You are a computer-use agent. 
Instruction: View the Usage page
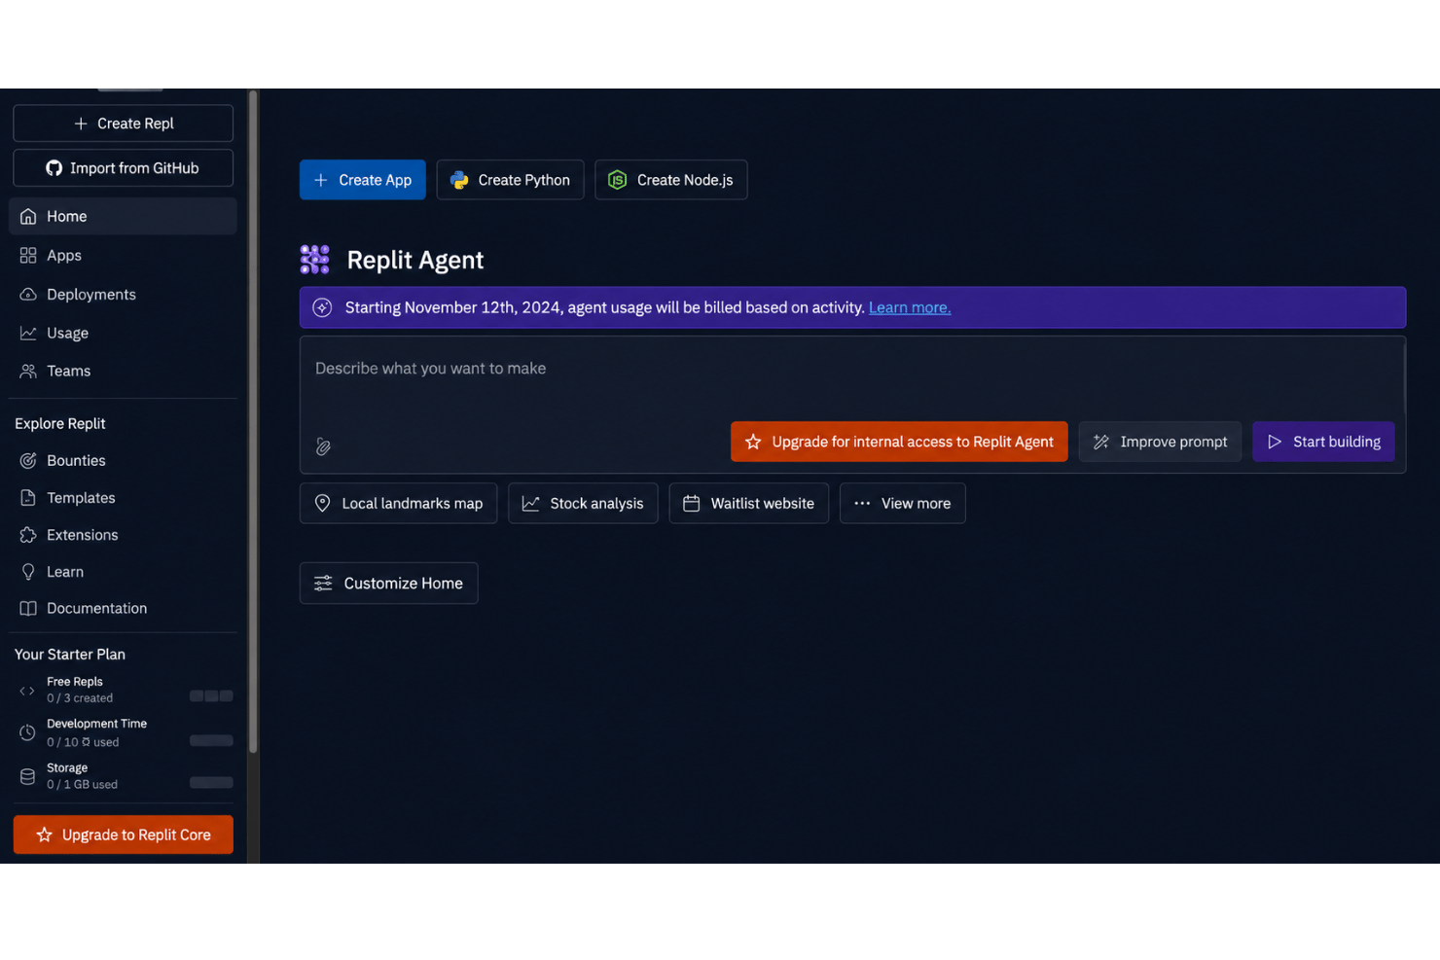point(123,333)
